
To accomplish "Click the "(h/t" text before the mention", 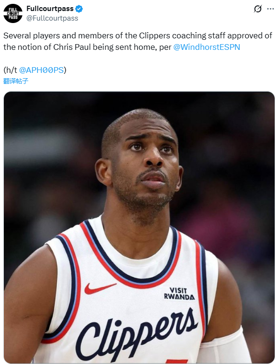I will 10,70.
